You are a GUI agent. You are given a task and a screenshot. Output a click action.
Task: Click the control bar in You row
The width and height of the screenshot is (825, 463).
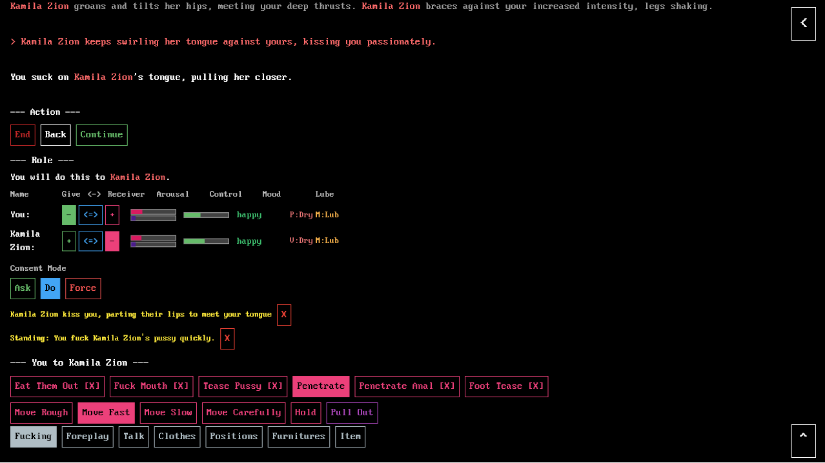pos(207,215)
